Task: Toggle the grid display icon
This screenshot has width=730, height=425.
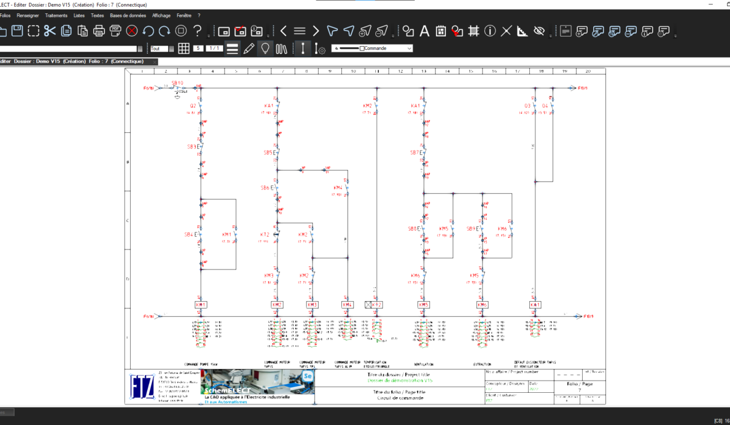Action: 183,49
